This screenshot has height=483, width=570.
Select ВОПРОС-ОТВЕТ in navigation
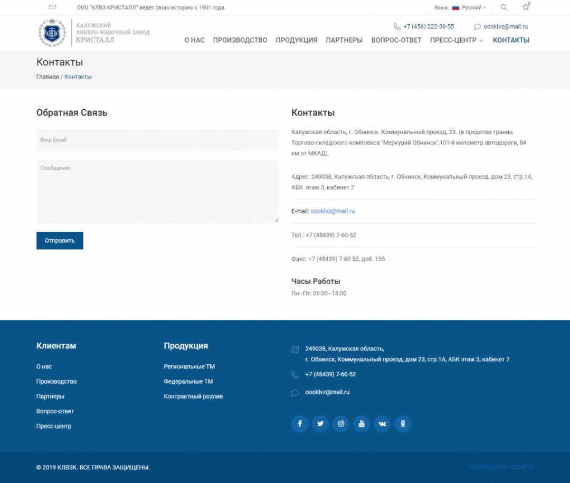tap(396, 40)
